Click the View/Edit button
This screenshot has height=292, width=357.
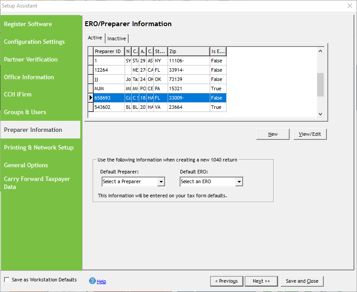pos(310,134)
